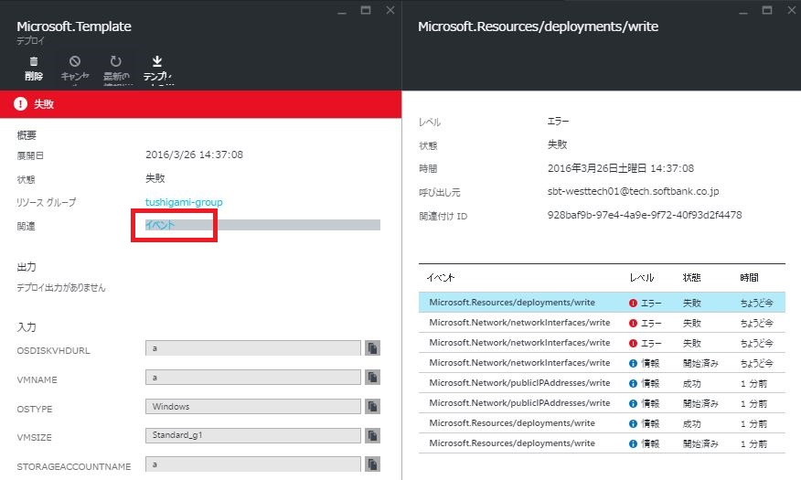This screenshot has width=801, height=480.
Task: Select the Microsoft.Resources/deployments/write 成功 row
Action: coord(602,423)
